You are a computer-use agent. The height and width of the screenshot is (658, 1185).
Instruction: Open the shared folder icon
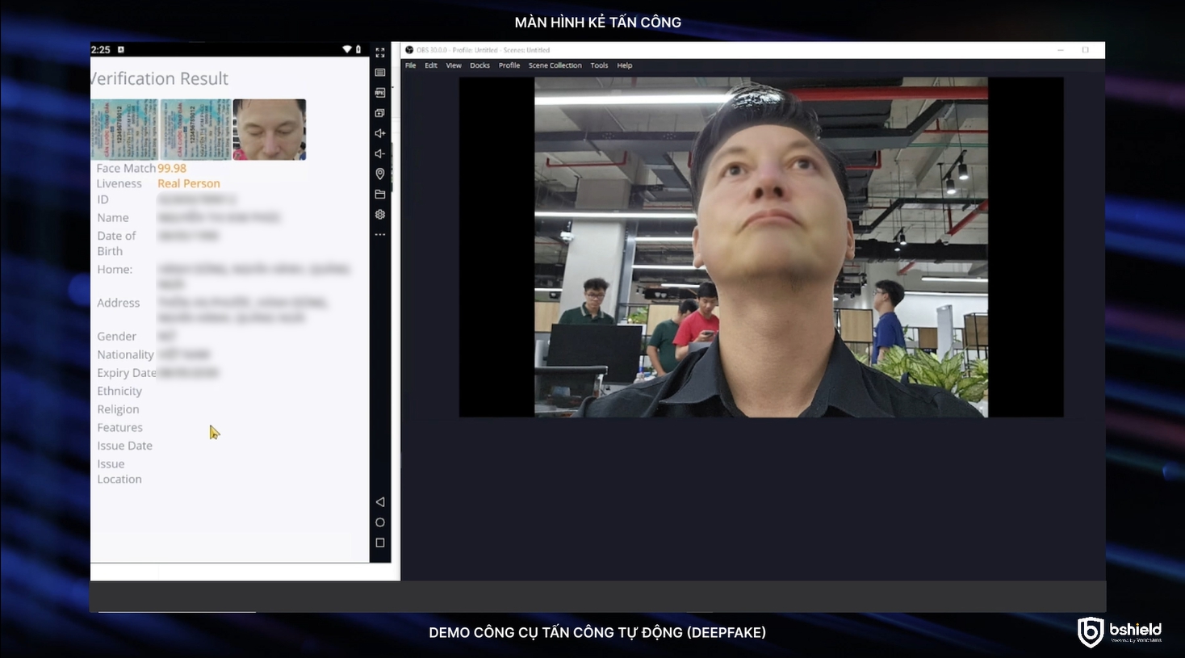pos(380,195)
